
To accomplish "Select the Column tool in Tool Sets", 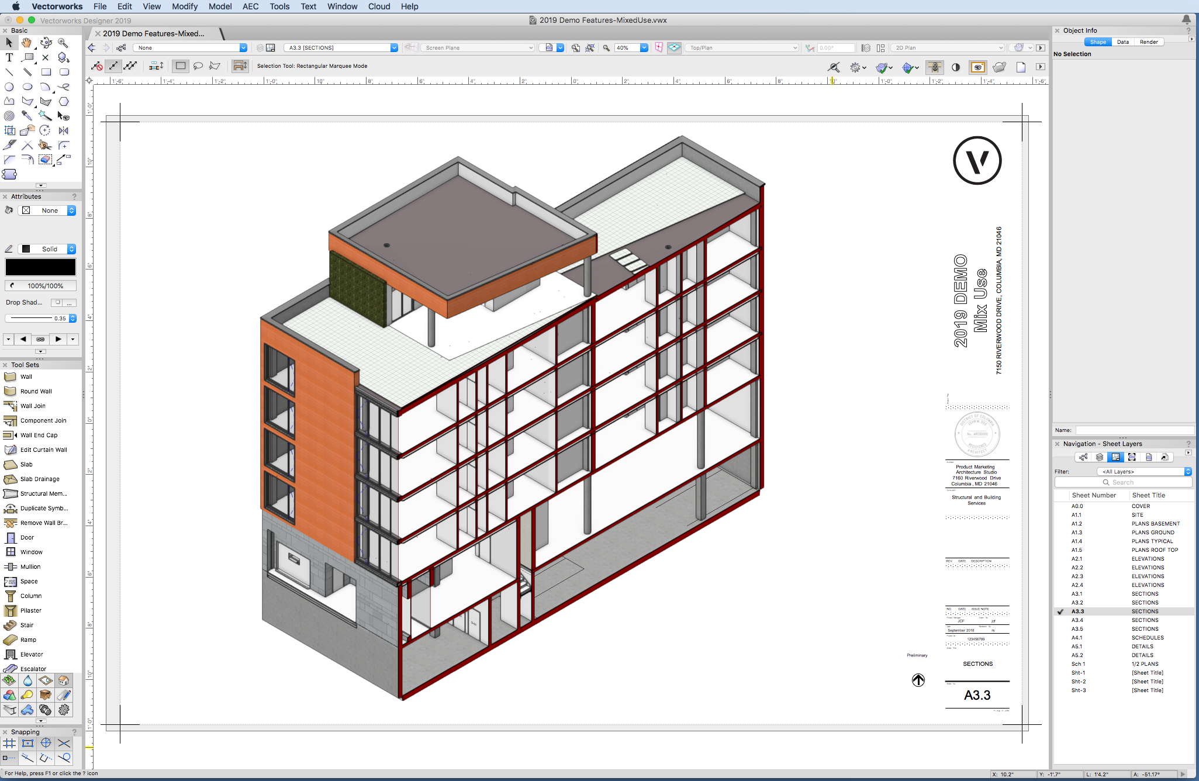I will click(32, 596).
